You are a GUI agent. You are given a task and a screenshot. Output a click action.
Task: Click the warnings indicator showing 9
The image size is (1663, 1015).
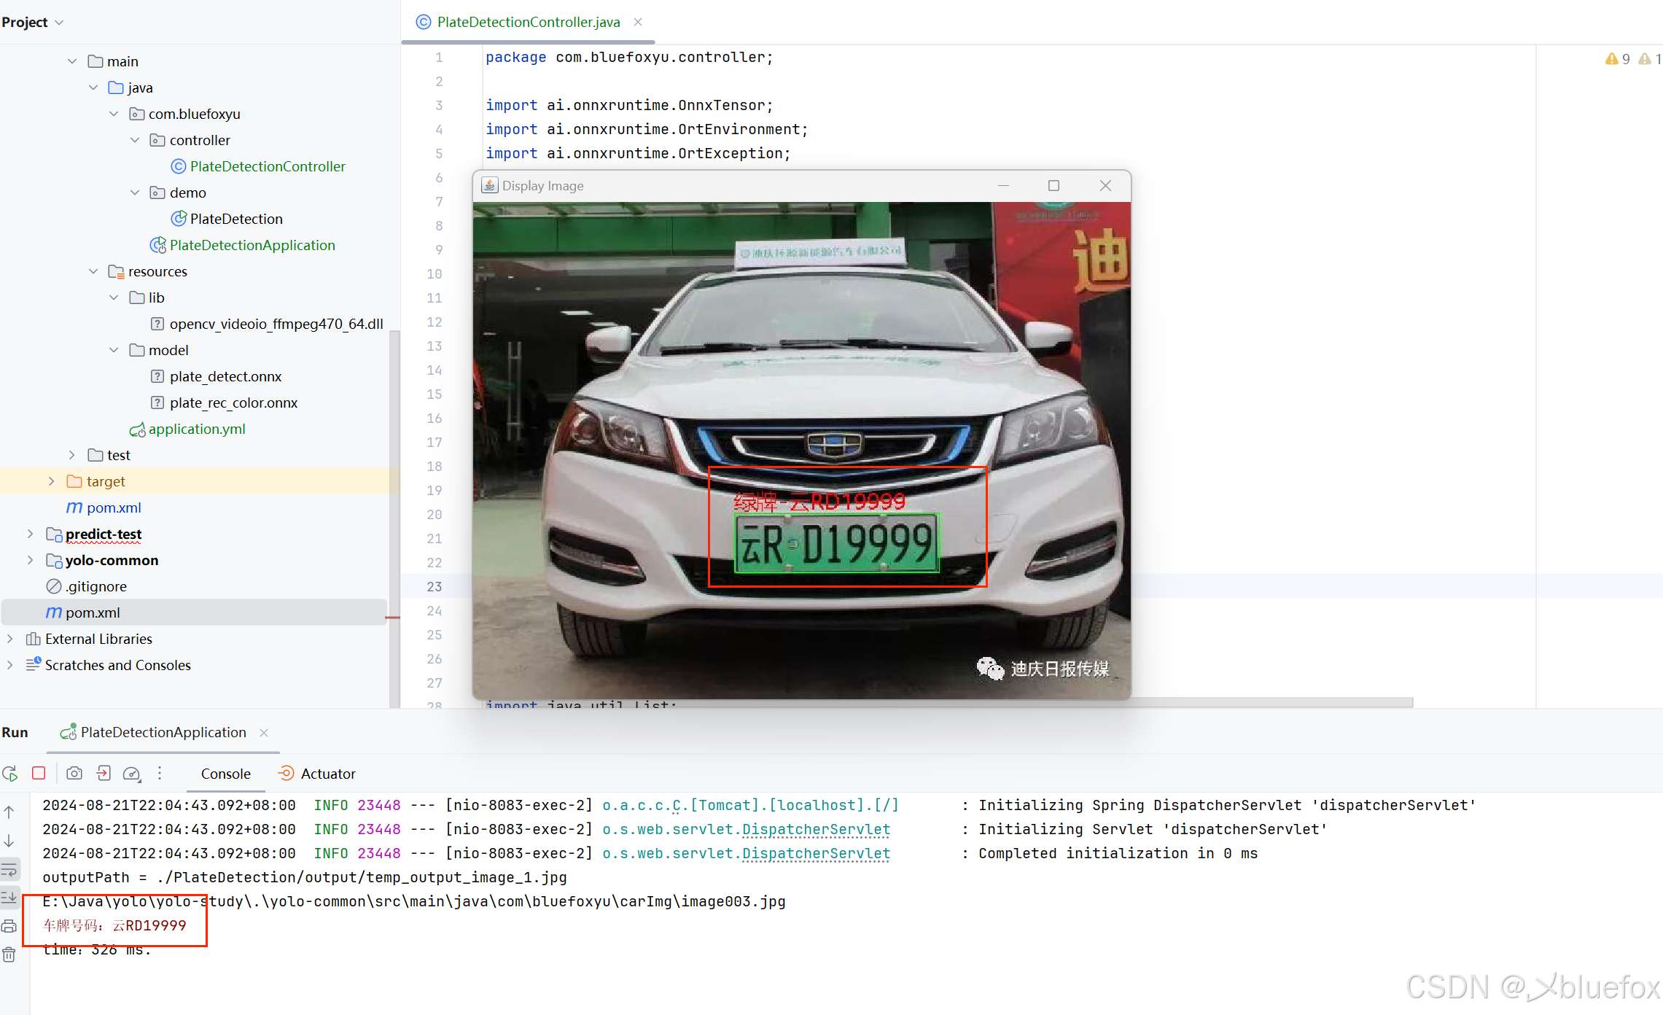tap(1618, 59)
